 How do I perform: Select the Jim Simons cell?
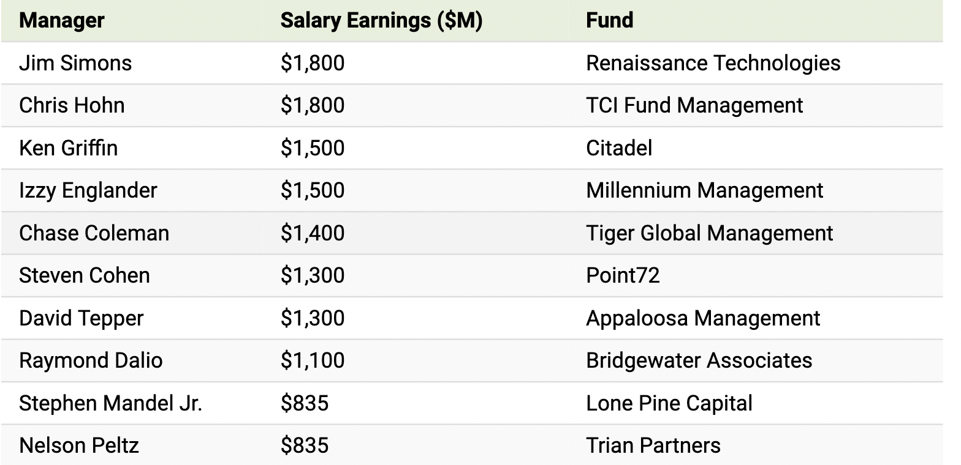(x=75, y=63)
